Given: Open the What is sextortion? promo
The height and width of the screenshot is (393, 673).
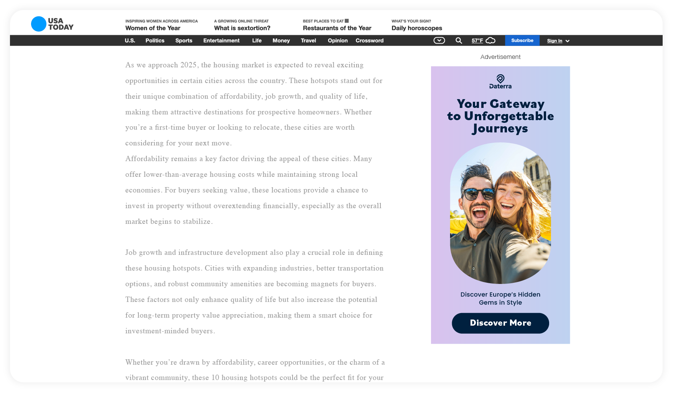Looking at the screenshot, I should pyautogui.click(x=242, y=28).
